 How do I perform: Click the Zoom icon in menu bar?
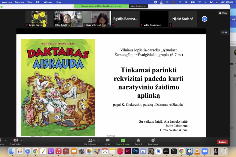pyautogui.click(x=155, y=2)
